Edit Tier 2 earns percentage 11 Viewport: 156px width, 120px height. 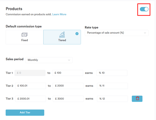click(x=112, y=86)
